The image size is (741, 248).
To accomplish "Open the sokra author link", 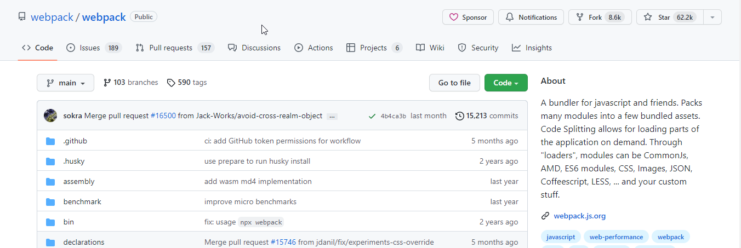I will coord(72,116).
